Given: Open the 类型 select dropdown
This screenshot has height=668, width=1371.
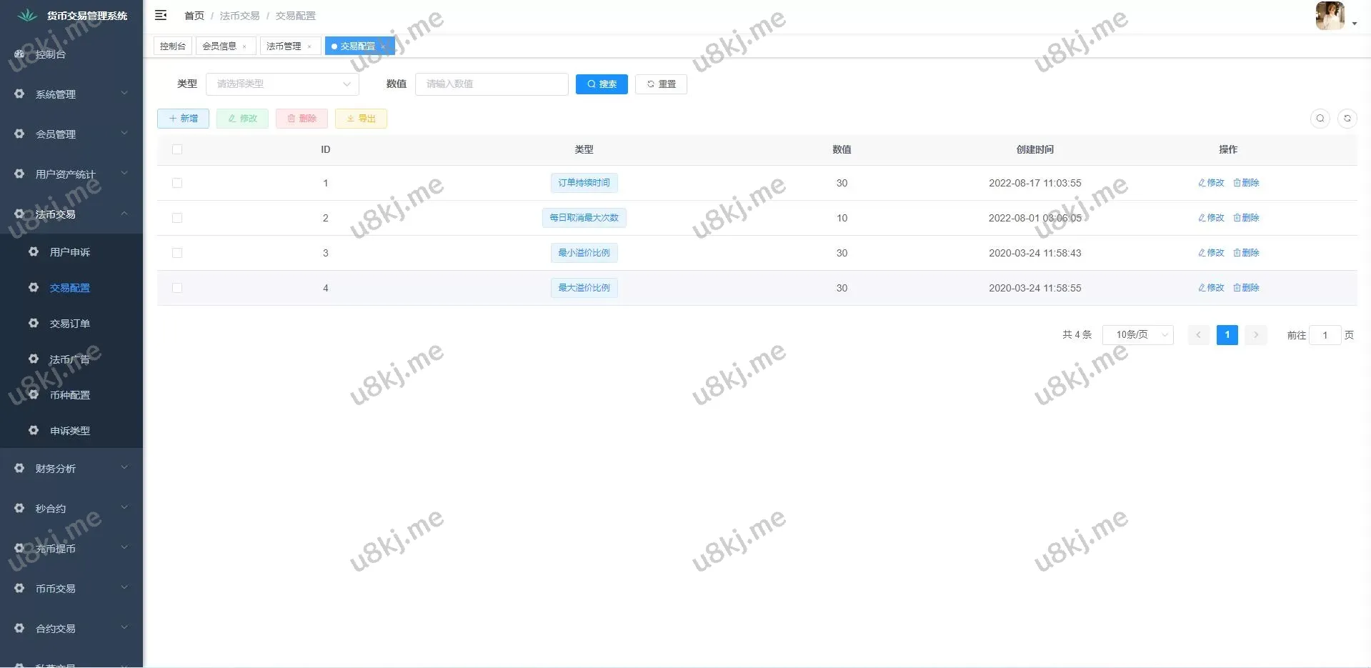Looking at the screenshot, I should click(x=282, y=84).
